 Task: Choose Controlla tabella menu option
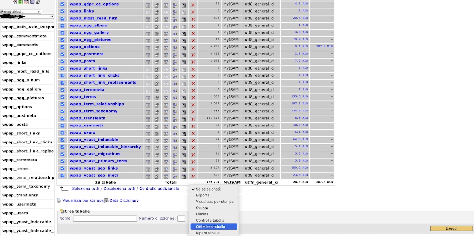pyautogui.click(x=210, y=221)
